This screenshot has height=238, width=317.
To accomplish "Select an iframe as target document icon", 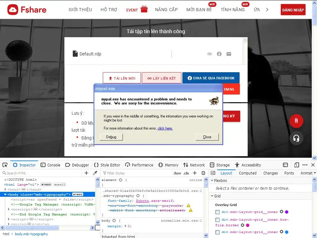I will pos(285,165).
